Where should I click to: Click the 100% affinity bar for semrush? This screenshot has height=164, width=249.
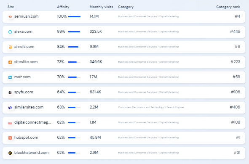tap(74, 16)
